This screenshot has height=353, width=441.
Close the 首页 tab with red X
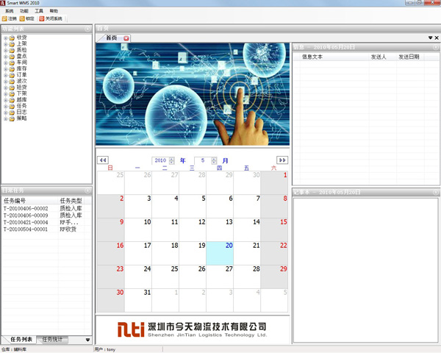click(x=126, y=38)
